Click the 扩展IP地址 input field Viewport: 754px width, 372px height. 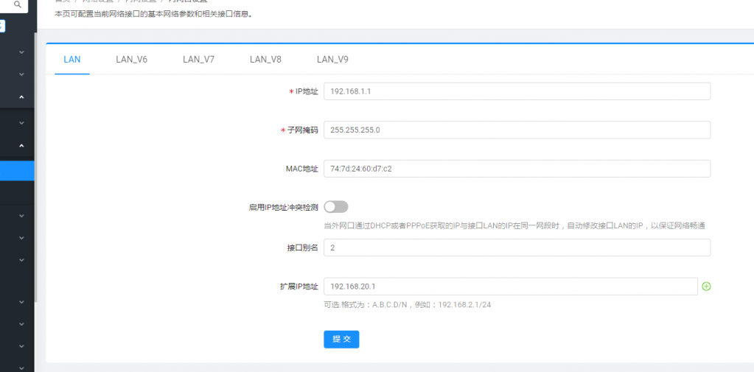coord(510,286)
